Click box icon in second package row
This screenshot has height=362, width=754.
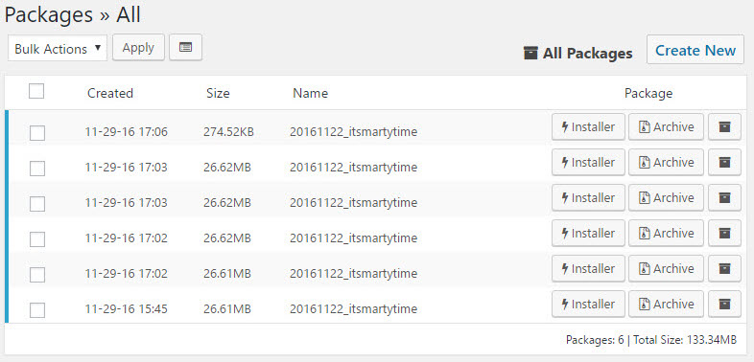[x=724, y=162]
